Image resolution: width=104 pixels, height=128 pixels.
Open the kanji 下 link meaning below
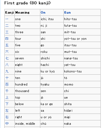[7, 104]
